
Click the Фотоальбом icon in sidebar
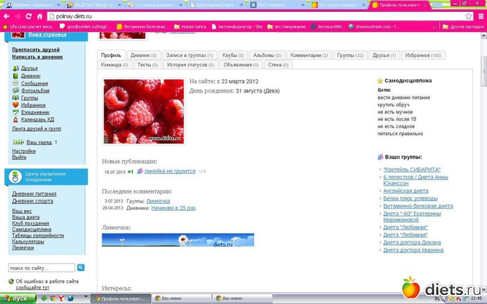coord(15,91)
